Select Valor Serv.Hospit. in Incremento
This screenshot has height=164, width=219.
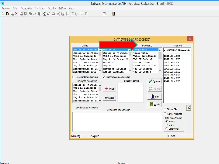click(145, 56)
